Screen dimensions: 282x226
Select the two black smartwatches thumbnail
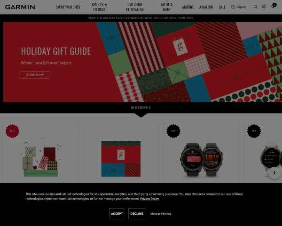[x=202, y=160]
